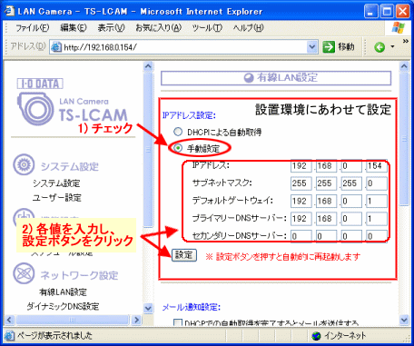Open the ダイナミックDNS設定 link
Viewport: 414px width, 346px height.
[63, 306]
